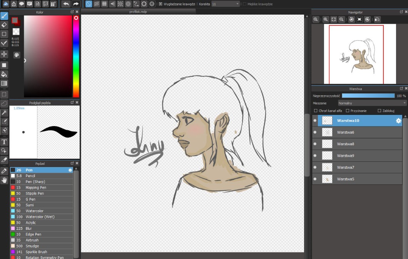Toggle the Chroń kanał alfa checkbox
The image size is (408, 259).
pyautogui.click(x=316, y=111)
